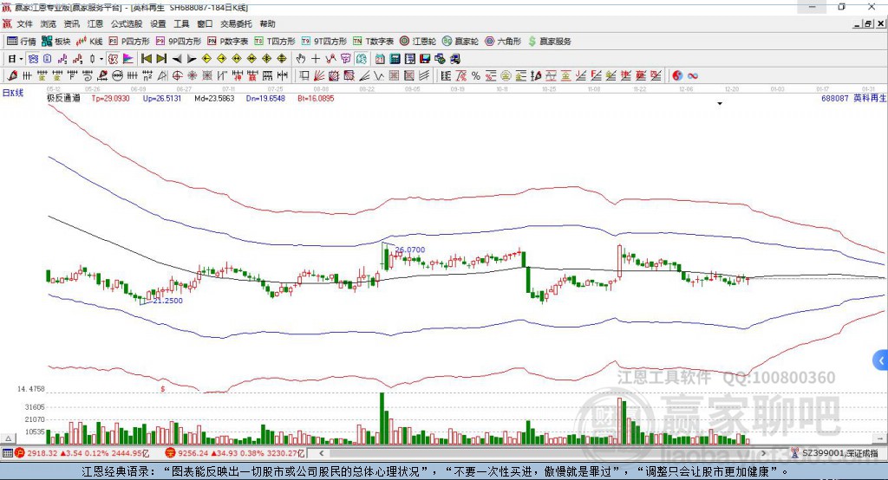The image size is (888, 480).
Task: Select the zigzag wave line tool
Action: pyautogui.click(x=379, y=75)
